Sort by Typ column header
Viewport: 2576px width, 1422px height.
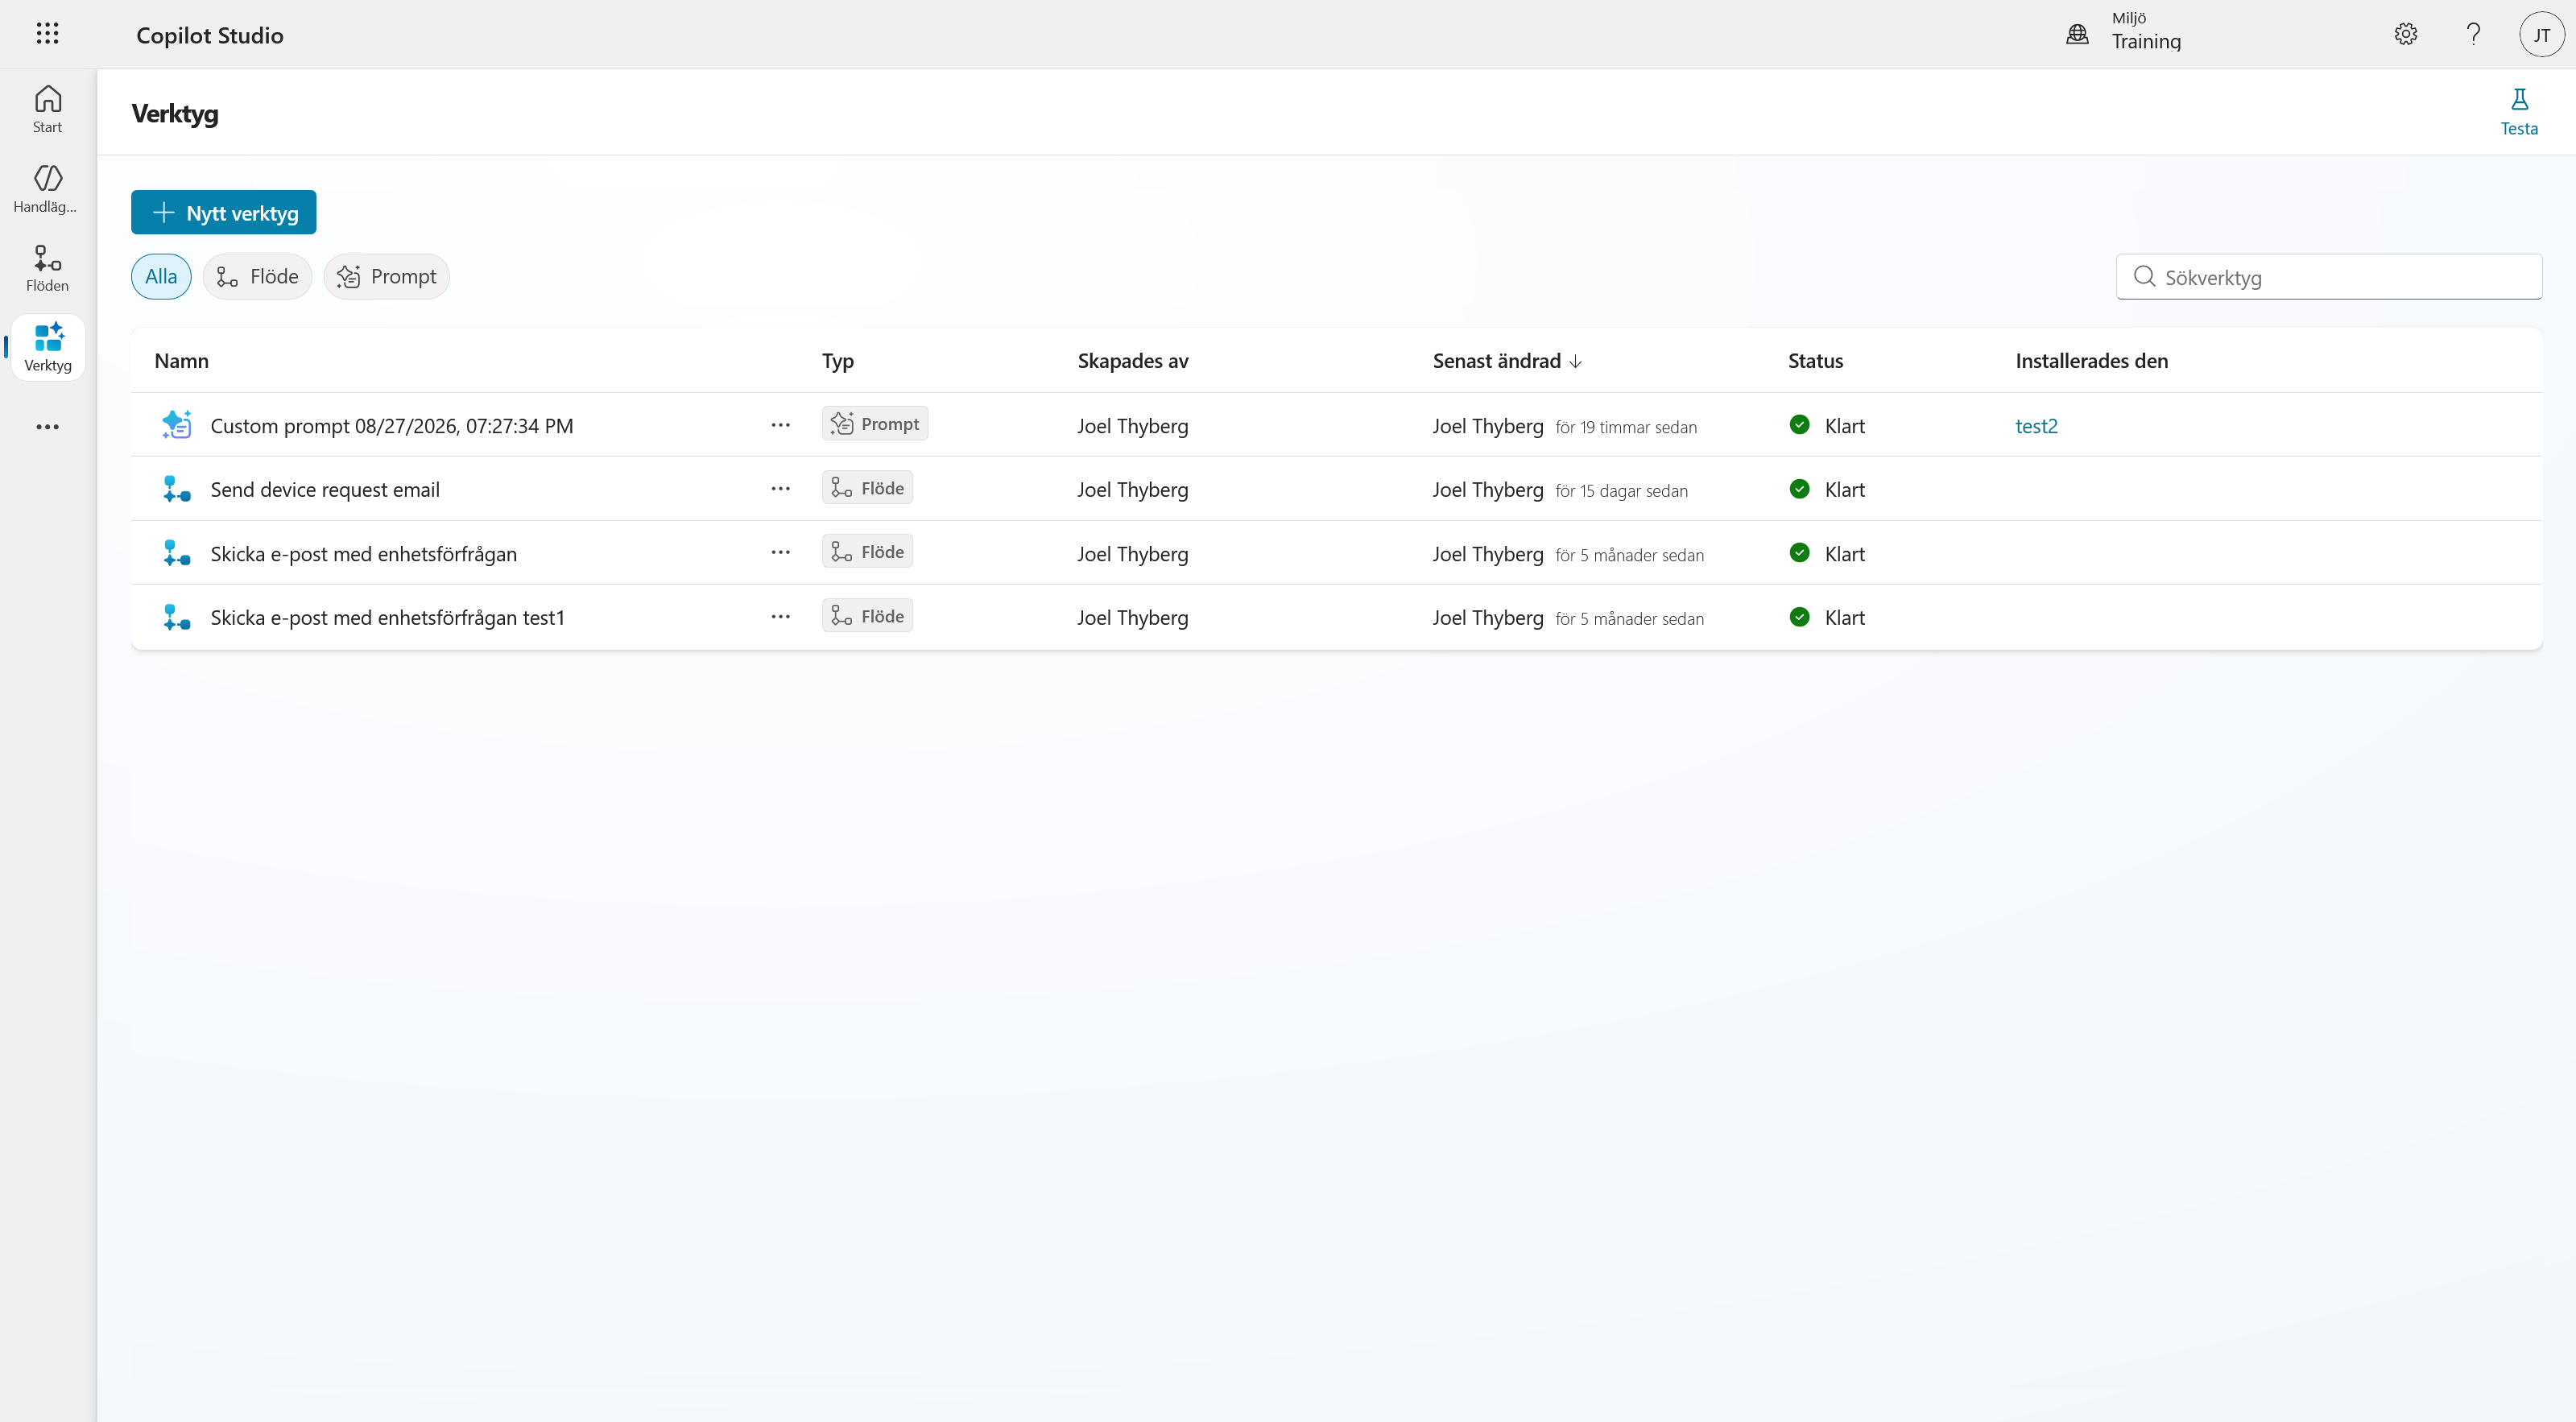tap(837, 360)
